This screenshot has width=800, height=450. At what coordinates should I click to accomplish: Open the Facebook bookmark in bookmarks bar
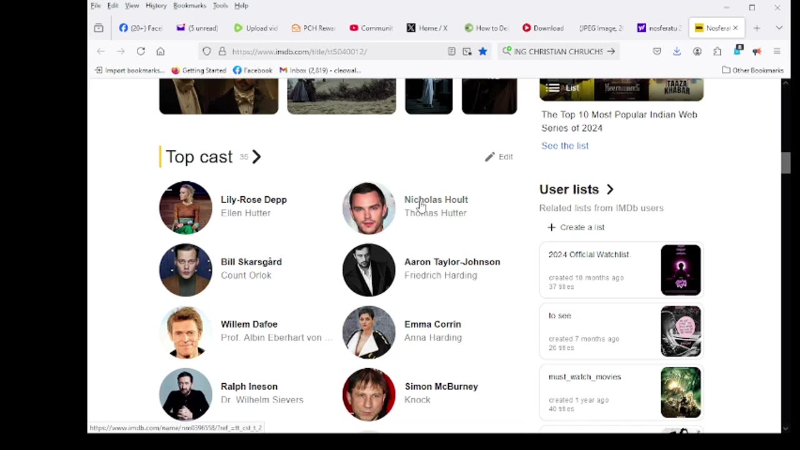(x=252, y=71)
